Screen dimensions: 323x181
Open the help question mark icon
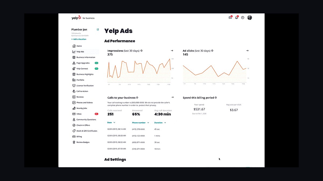pyautogui.click(x=243, y=18)
